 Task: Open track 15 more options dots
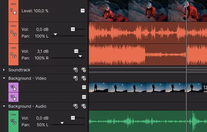coord(13,115)
